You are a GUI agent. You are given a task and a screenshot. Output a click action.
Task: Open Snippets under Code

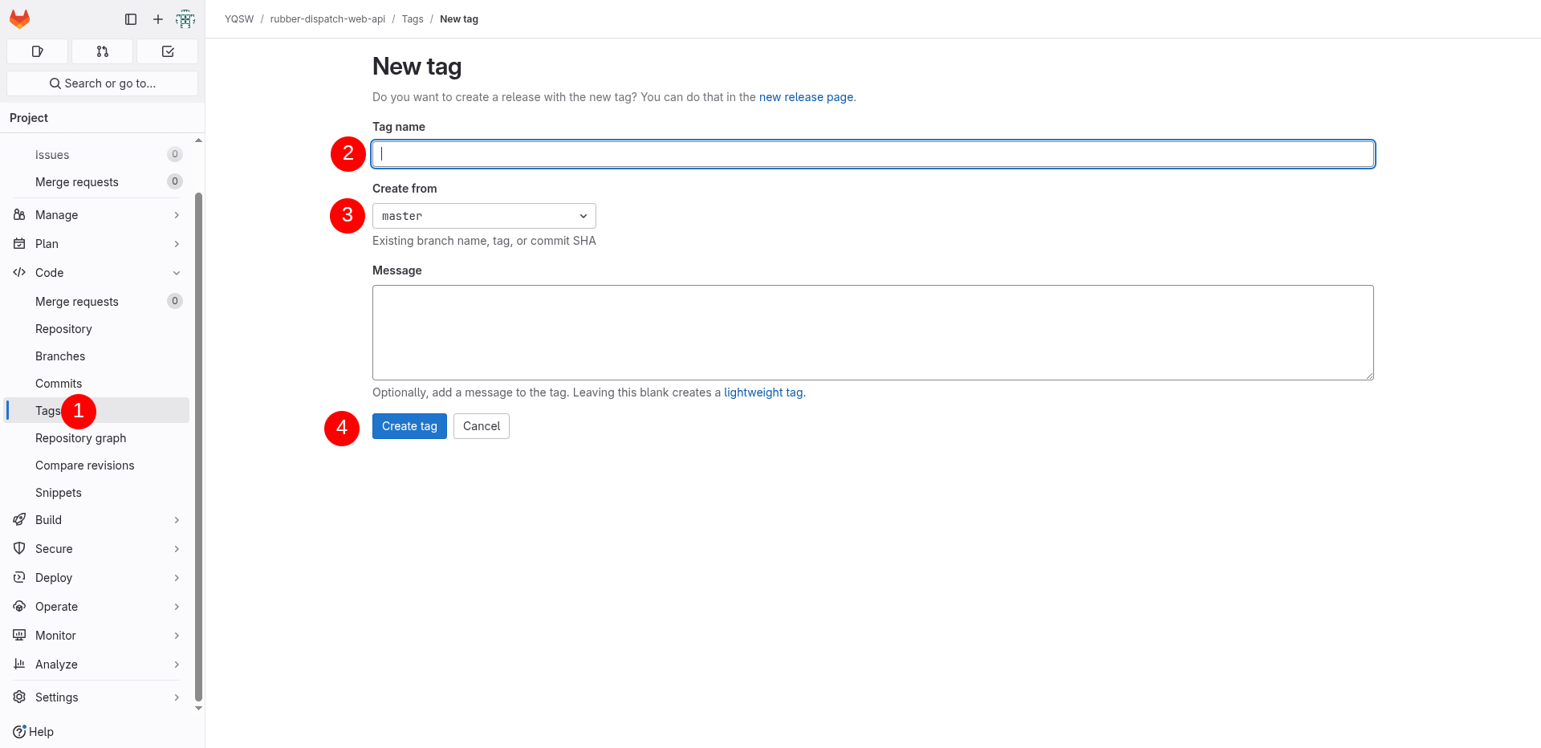click(97, 493)
